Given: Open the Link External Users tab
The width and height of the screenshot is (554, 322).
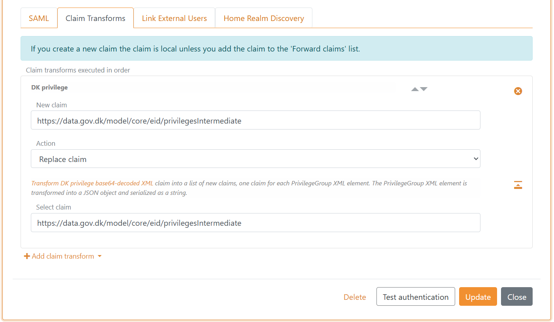Looking at the screenshot, I should click(x=174, y=18).
